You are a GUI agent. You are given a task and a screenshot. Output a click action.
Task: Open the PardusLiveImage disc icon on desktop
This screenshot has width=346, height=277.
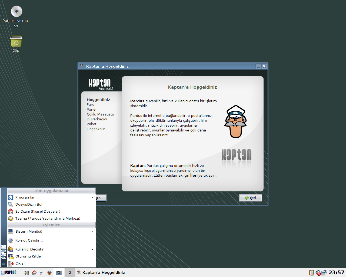[16, 11]
